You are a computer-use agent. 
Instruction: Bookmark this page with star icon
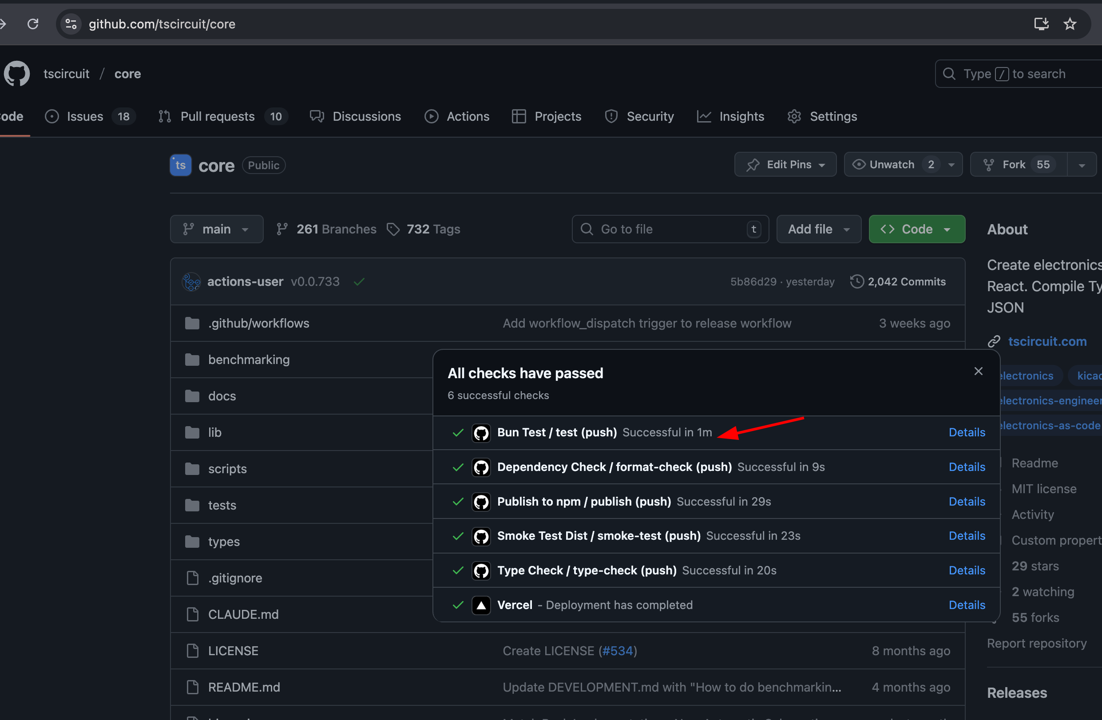[1070, 24]
